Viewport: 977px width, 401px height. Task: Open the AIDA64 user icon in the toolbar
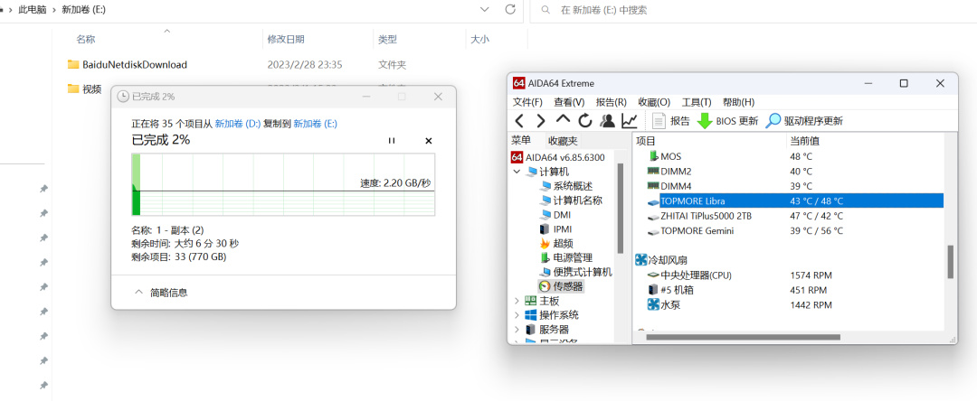pos(607,121)
